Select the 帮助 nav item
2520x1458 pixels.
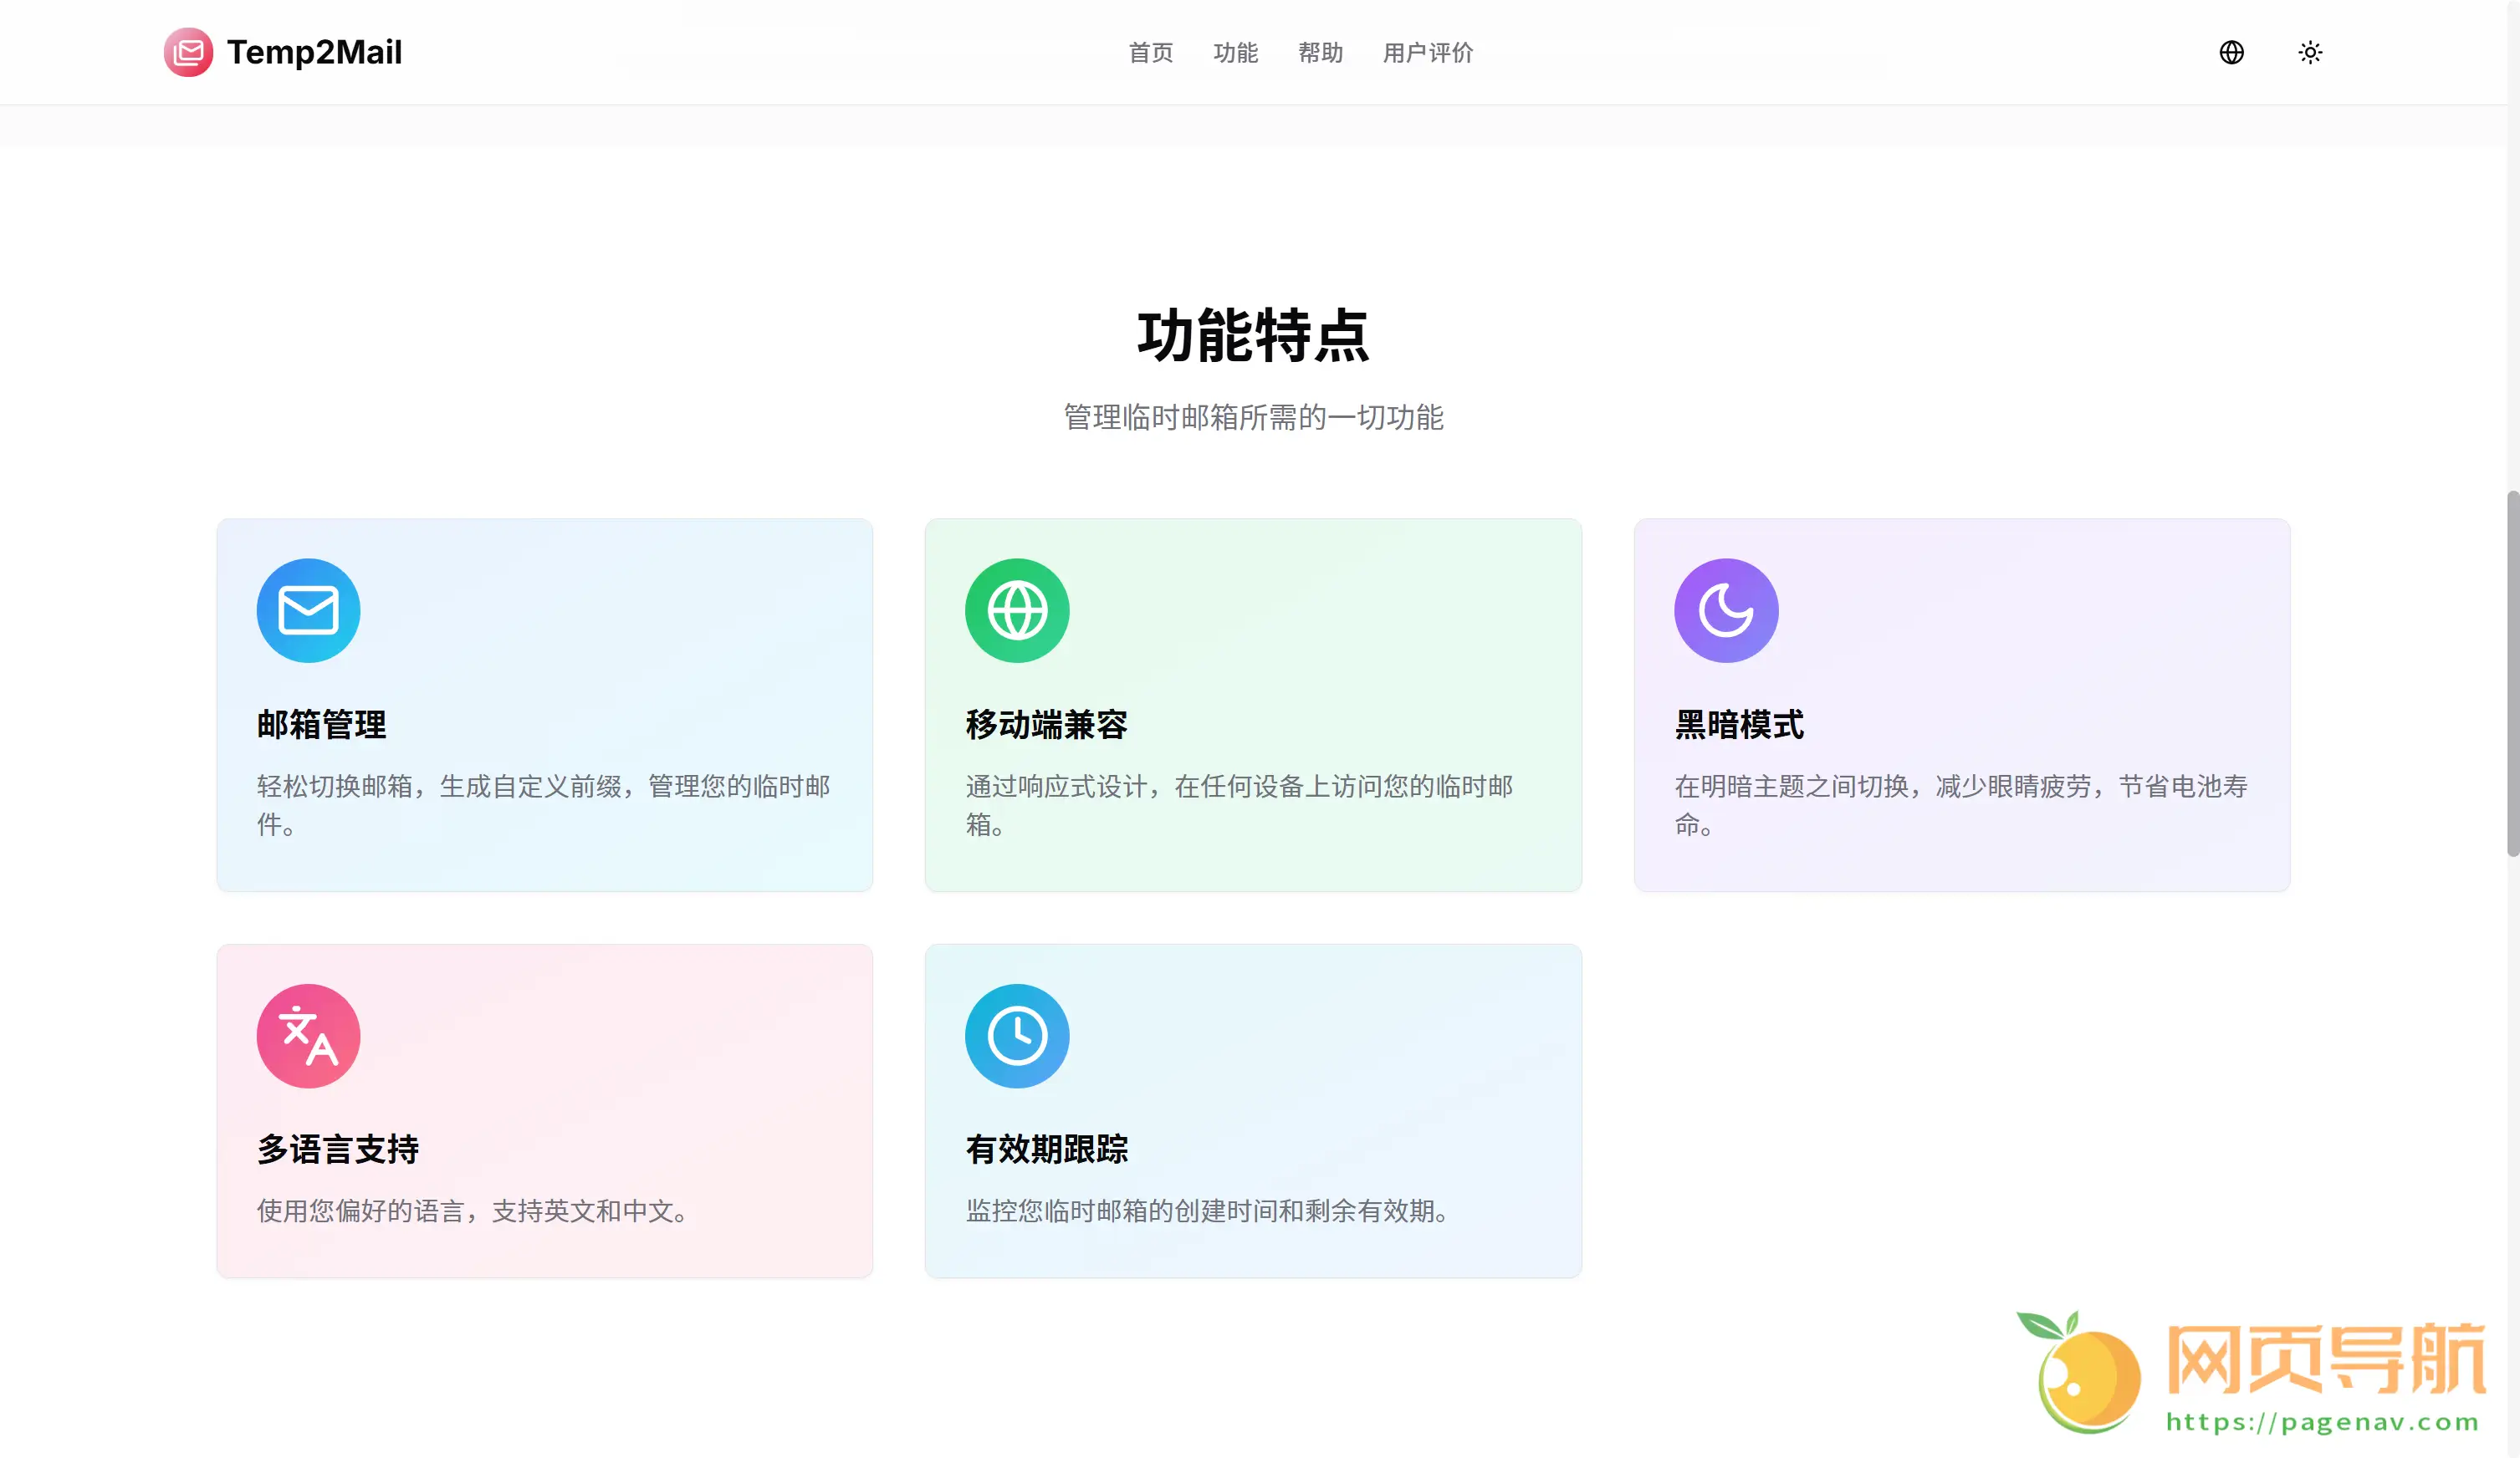coord(1320,53)
